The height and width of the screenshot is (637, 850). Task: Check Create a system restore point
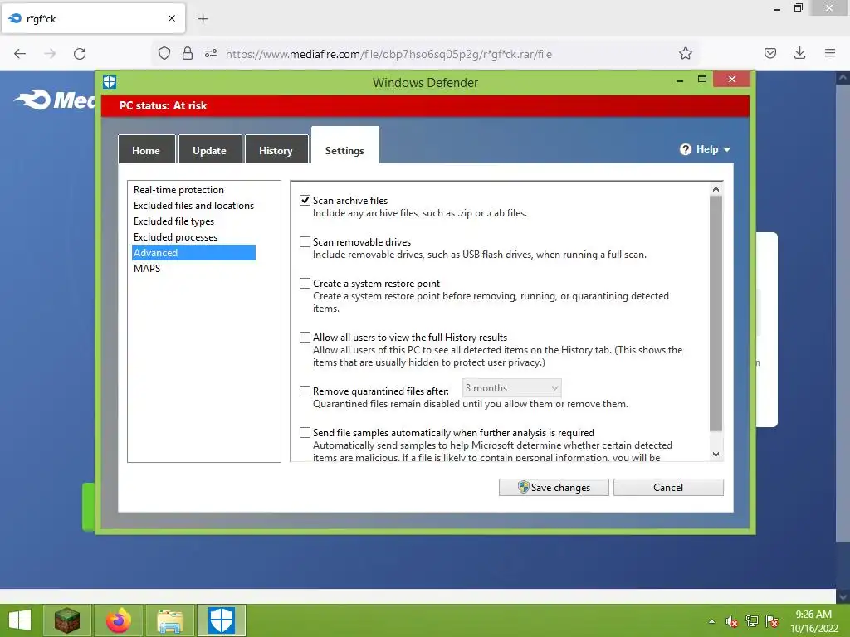tap(305, 284)
